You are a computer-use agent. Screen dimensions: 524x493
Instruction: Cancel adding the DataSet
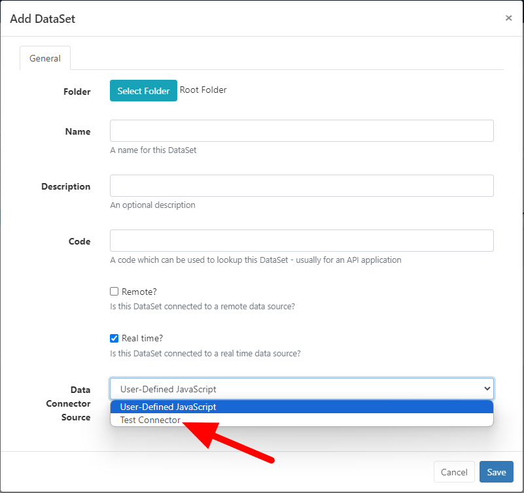[x=454, y=472]
